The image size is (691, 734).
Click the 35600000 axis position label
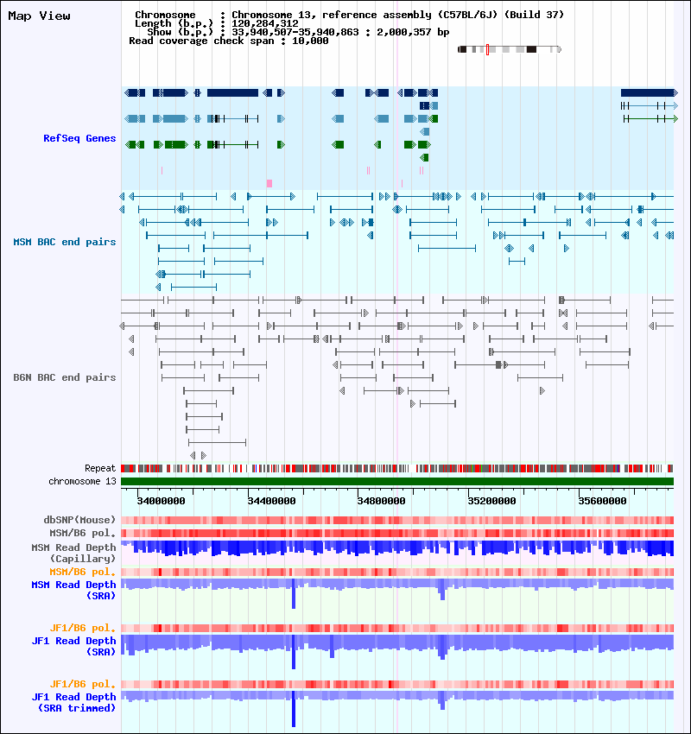(x=602, y=501)
